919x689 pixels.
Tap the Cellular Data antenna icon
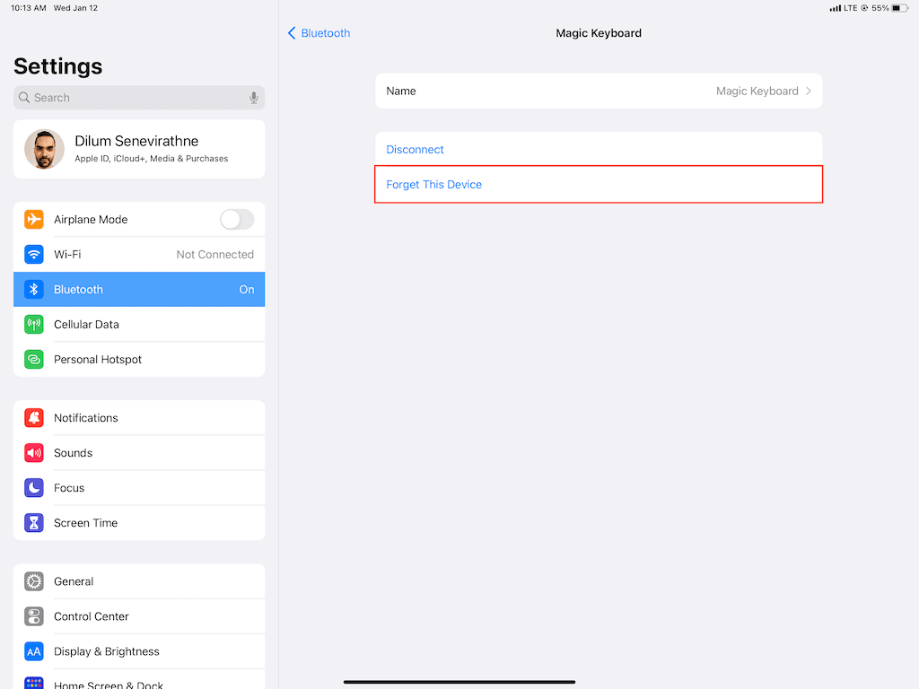tap(34, 325)
